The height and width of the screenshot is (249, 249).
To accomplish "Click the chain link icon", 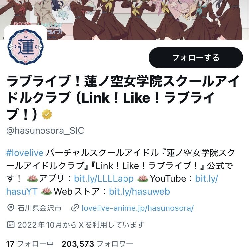I will click(x=75, y=208).
